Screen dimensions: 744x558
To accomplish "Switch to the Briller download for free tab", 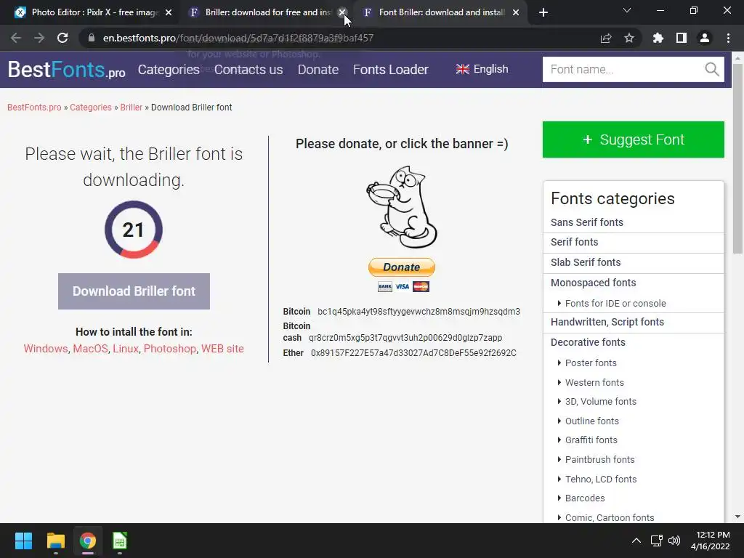I will pos(261,12).
